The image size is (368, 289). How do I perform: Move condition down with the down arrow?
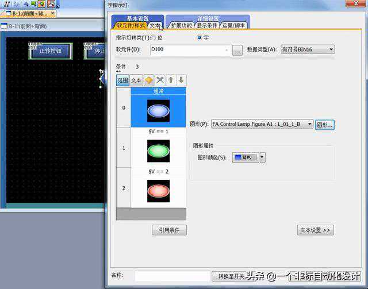point(181,80)
